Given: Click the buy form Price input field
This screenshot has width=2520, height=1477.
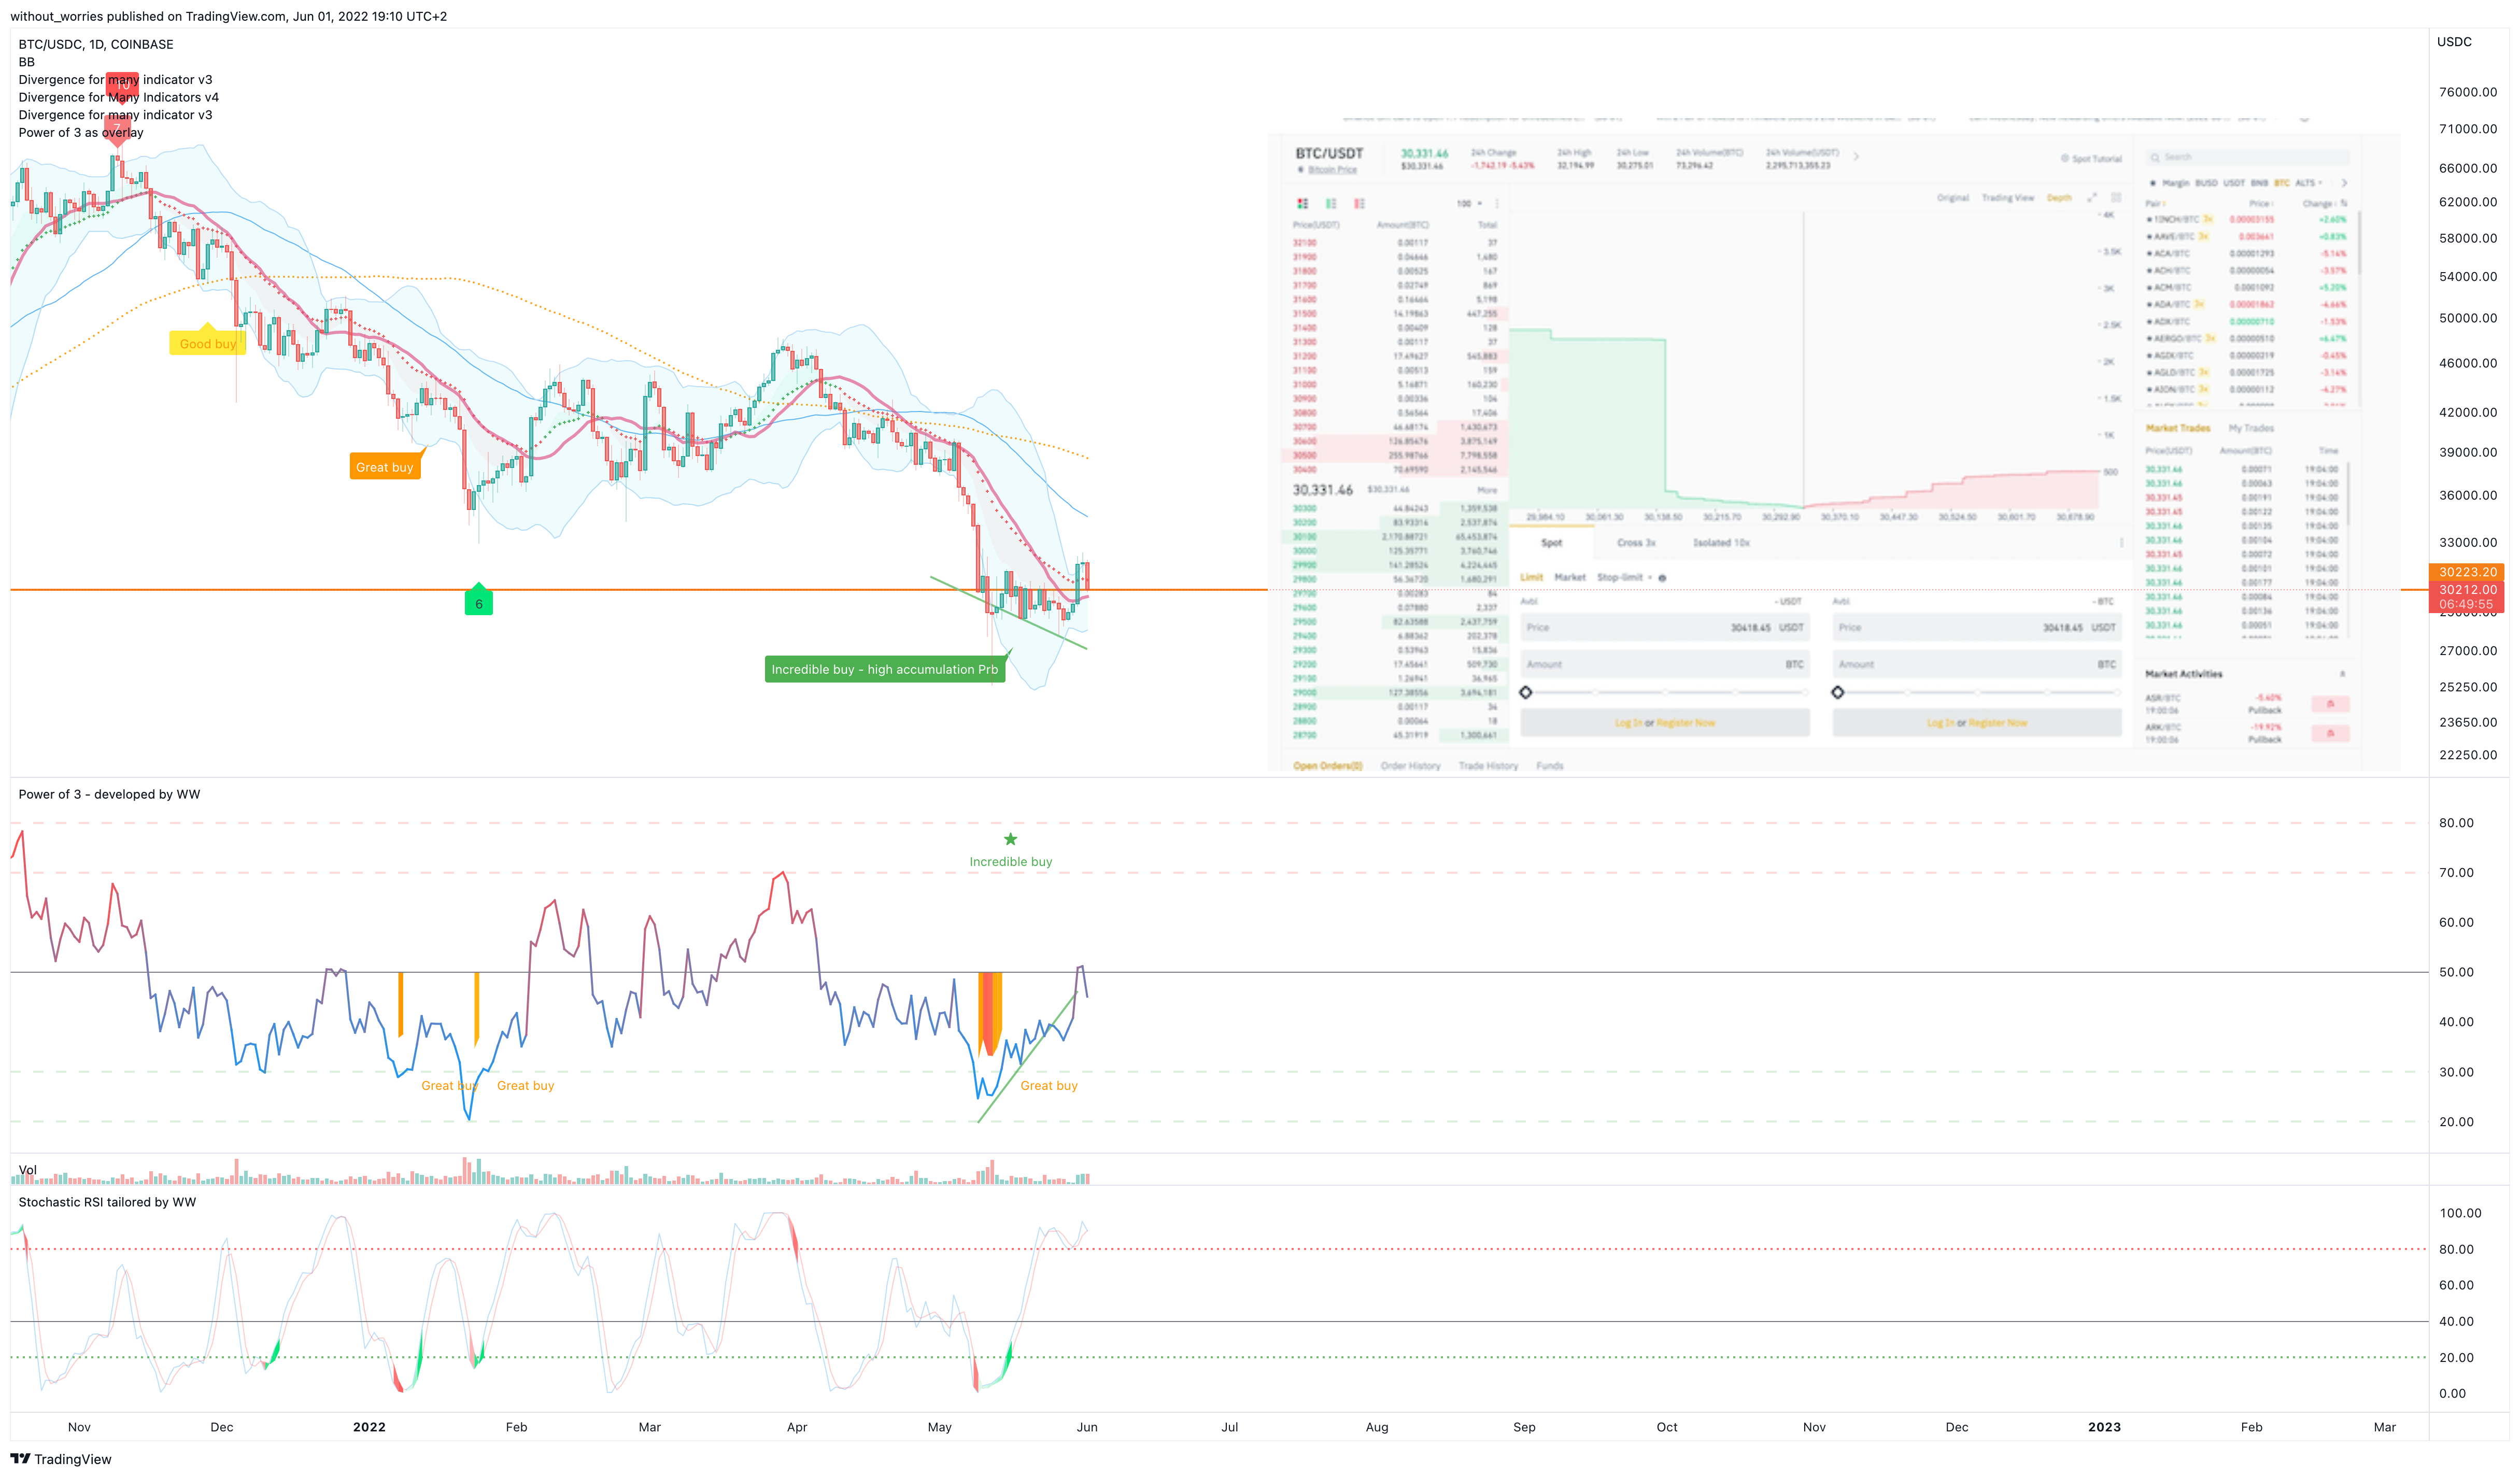Looking at the screenshot, I should pos(1665,628).
